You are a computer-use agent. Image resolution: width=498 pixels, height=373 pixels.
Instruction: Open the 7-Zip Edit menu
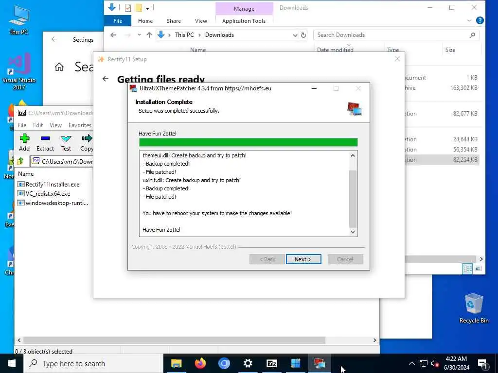(x=38, y=125)
